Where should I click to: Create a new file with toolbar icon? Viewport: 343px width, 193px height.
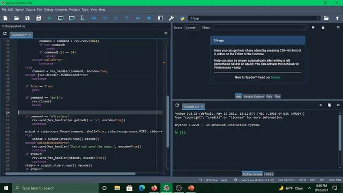click(x=5, y=18)
